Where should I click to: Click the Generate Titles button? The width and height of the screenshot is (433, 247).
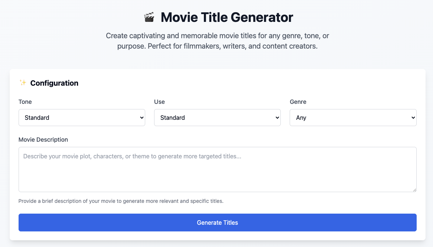point(217,223)
